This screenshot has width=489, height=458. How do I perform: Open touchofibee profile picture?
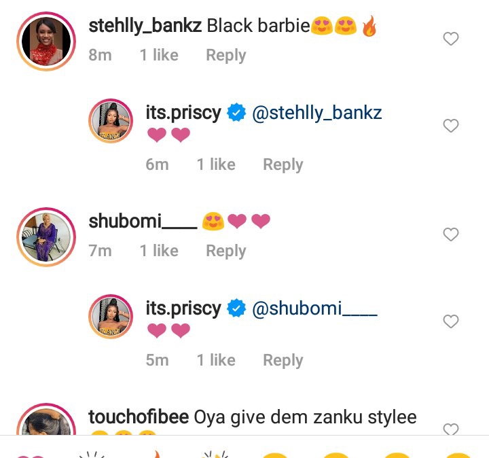pos(46,419)
